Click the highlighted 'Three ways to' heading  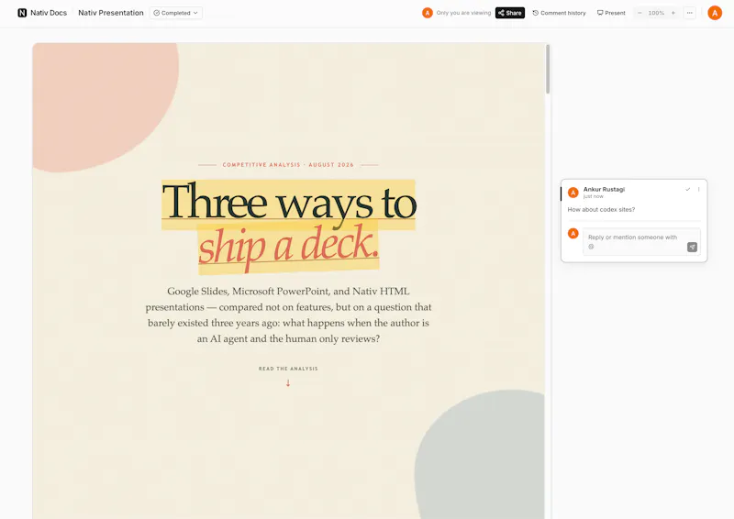coord(289,203)
